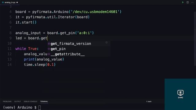This screenshot has width=196, height=110.
Task: Open the PROBLEMS panel tab
Action: click(x=7, y=101)
